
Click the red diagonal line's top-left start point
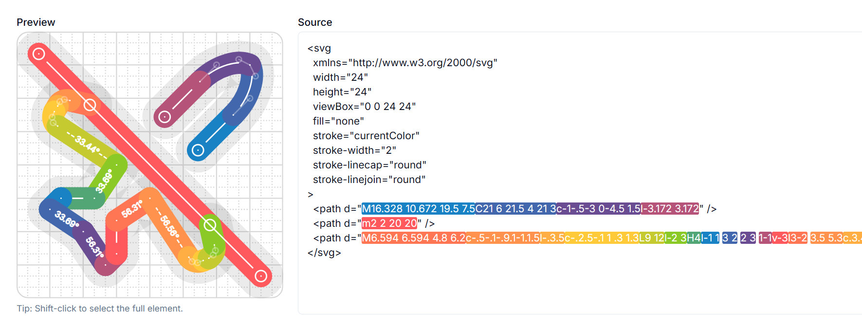39,54
